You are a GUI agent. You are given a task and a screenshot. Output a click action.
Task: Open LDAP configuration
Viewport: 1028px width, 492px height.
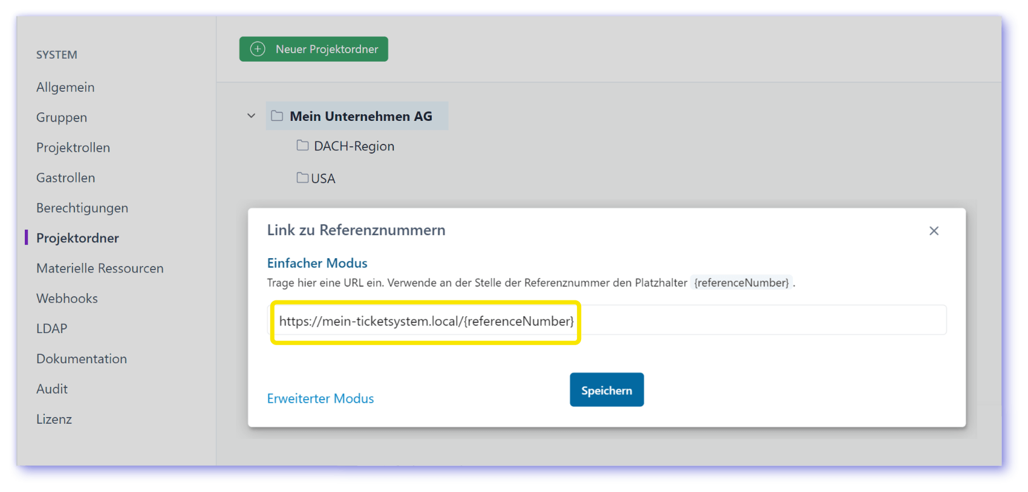[52, 329]
